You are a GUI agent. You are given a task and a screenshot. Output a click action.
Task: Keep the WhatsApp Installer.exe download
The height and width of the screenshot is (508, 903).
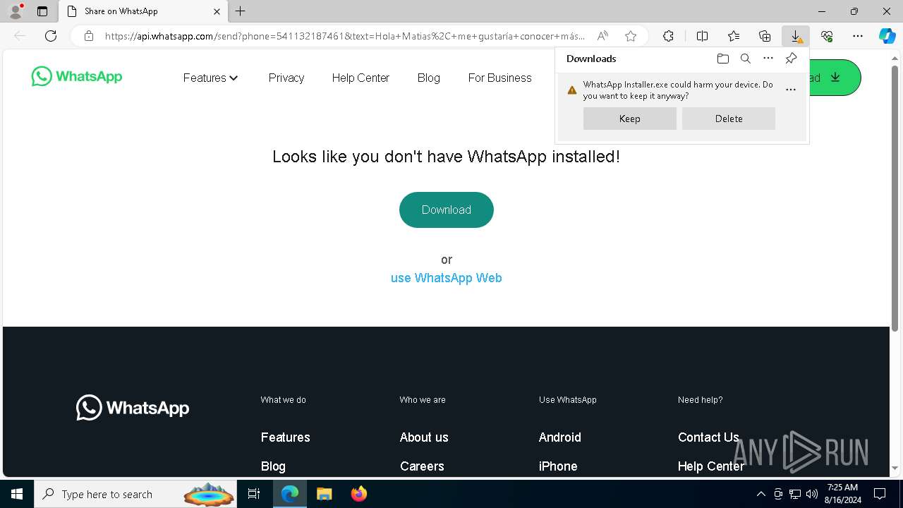tap(630, 119)
